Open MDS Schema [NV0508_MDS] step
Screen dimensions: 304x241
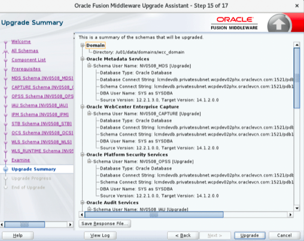(42, 78)
